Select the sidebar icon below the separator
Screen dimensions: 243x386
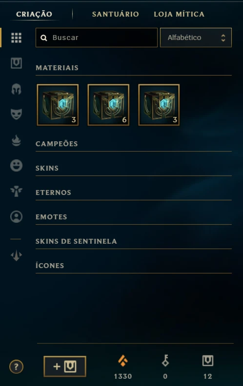coord(16,255)
